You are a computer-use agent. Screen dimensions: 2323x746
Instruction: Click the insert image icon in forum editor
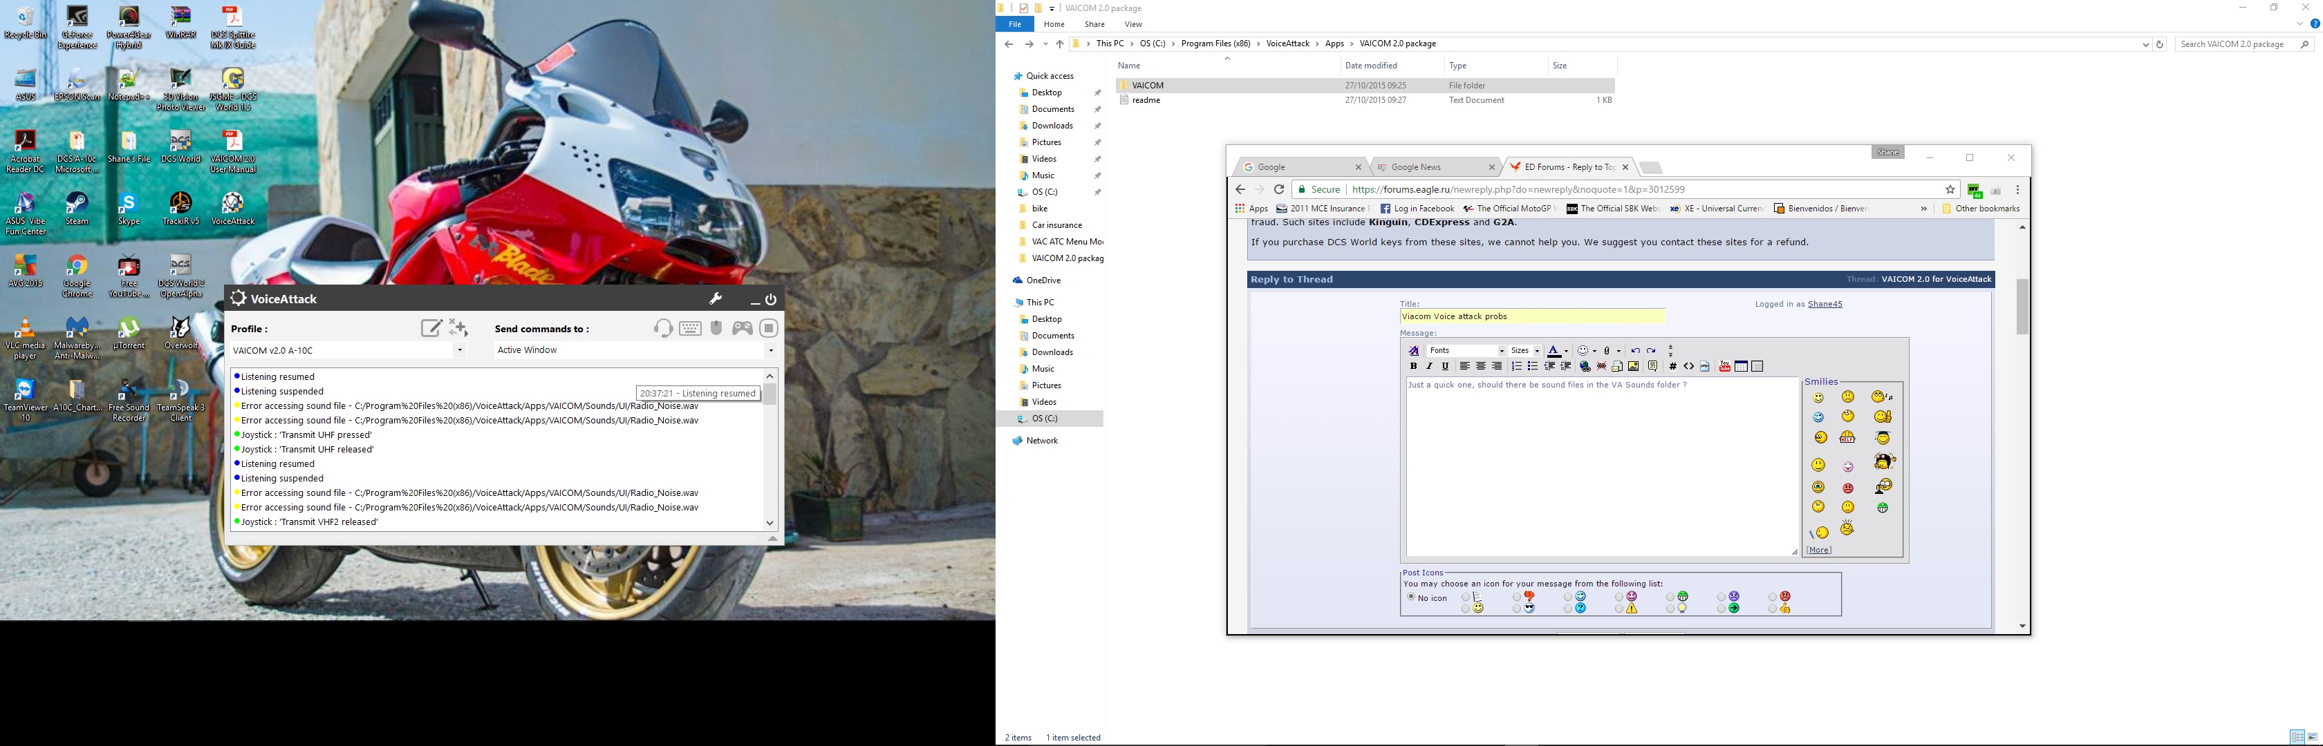(1634, 367)
